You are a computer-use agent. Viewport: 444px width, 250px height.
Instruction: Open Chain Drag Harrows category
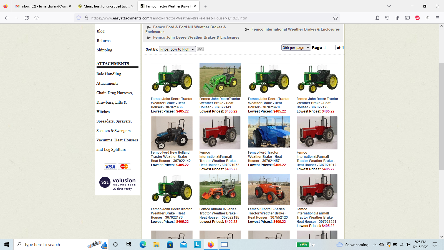coord(115,93)
